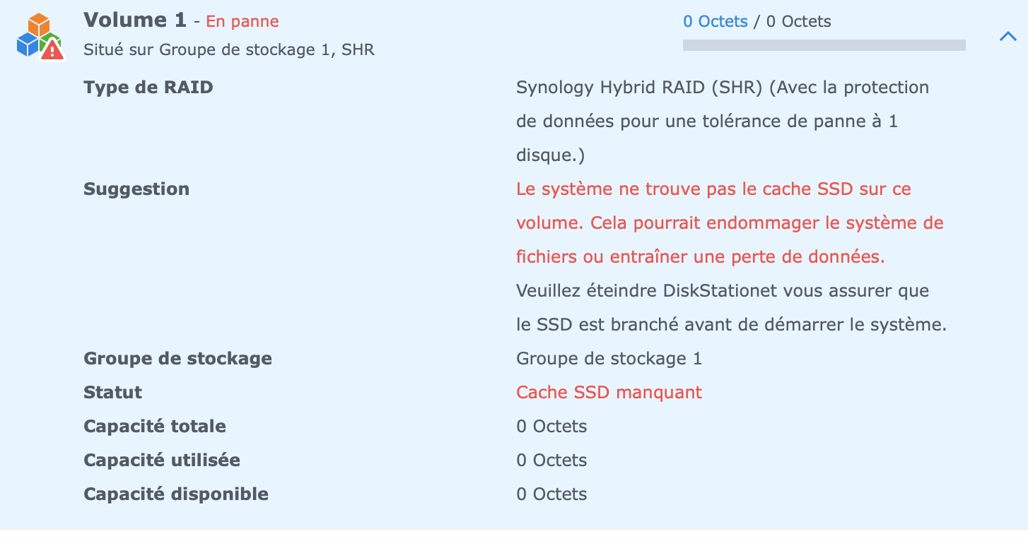Click the red SSD cache warning message

coord(729,223)
